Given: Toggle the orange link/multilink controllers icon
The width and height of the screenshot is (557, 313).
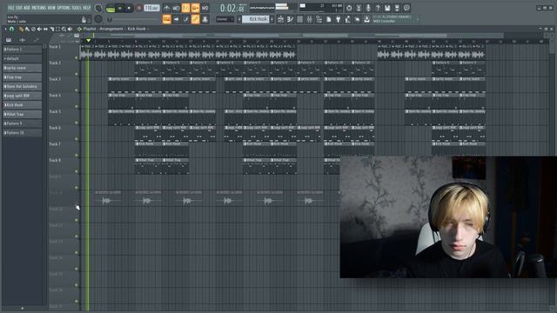Looking at the screenshot, I should (x=195, y=19).
